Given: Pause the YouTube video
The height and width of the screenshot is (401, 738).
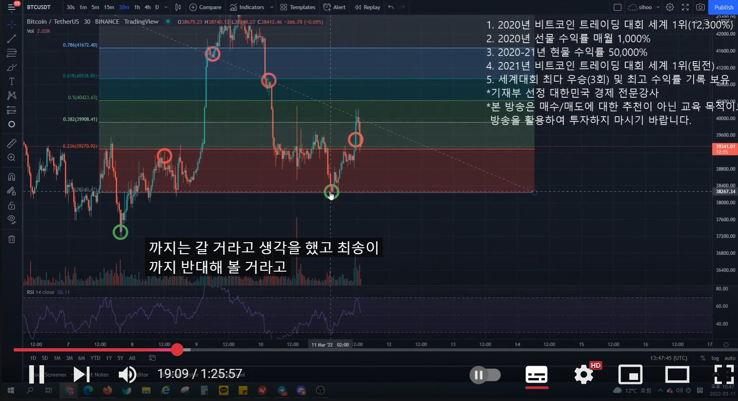Looking at the screenshot, I should pos(37,374).
